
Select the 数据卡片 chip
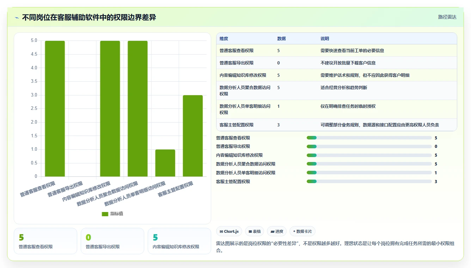(x=302, y=231)
